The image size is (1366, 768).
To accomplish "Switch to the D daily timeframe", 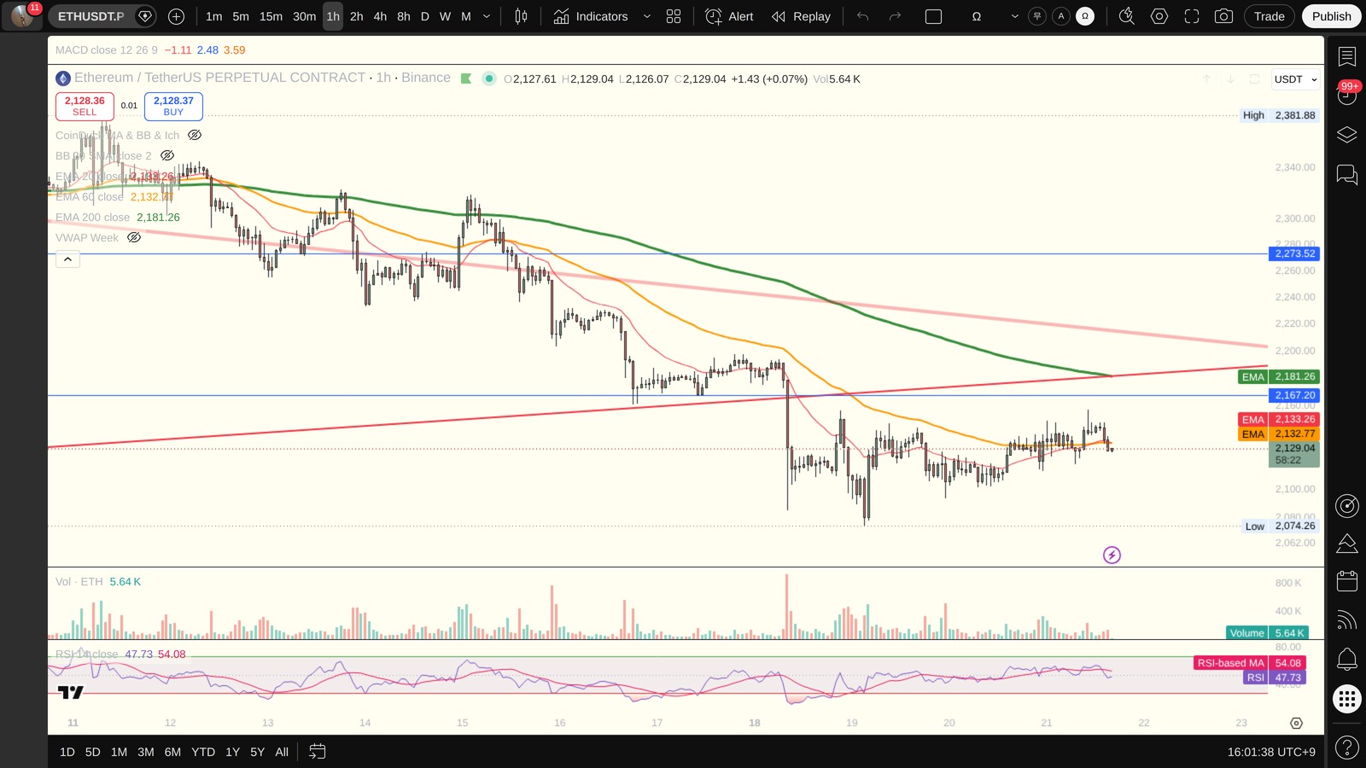I will click(425, 16).
